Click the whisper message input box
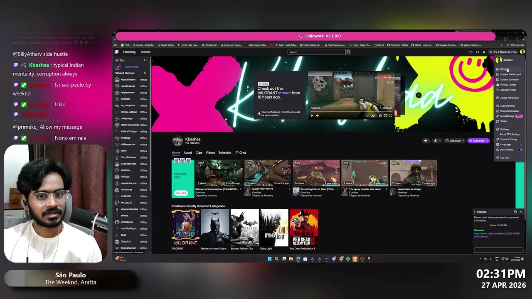Screen dimensions: 532x299 point(498,250)
